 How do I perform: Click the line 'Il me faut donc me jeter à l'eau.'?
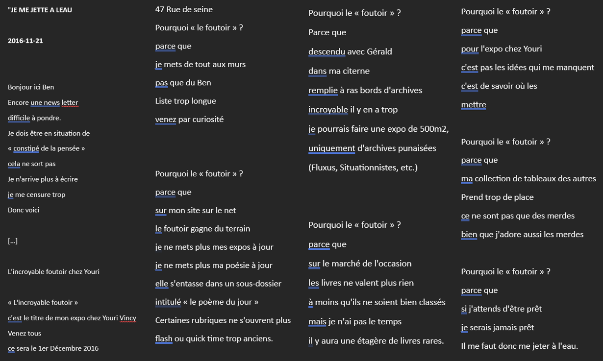pyautogui.click(x=520, y=346)
